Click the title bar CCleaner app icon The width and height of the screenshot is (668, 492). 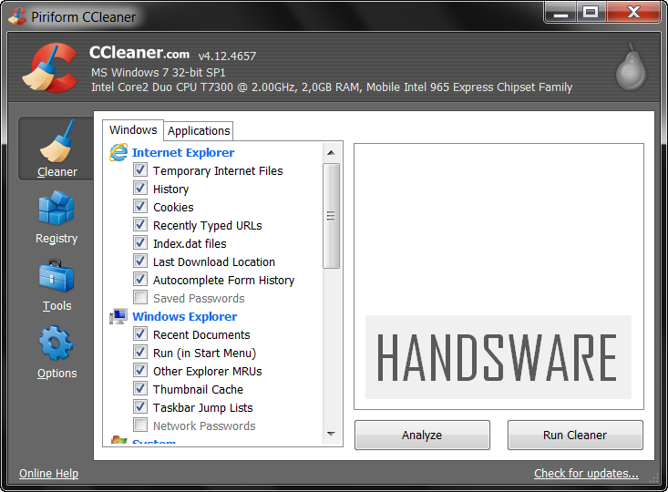pos(17,16)
